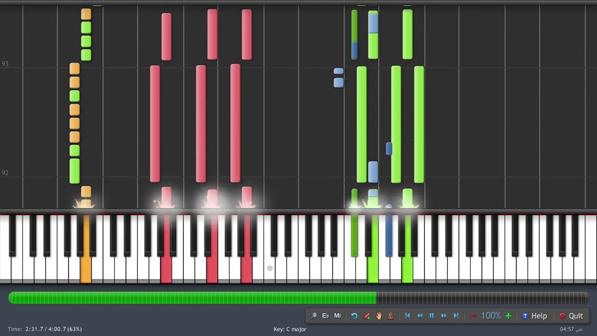Increase speed with the green plus
This screenshot has height=336, width=597.
click(508, 316)
